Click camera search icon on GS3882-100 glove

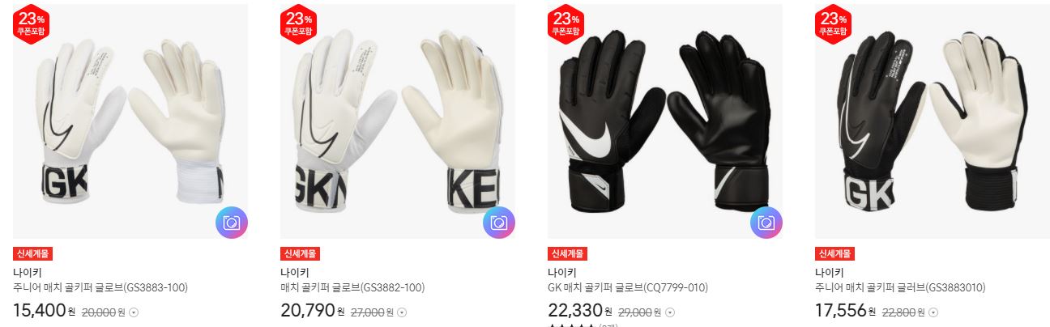tap(499, 223)
